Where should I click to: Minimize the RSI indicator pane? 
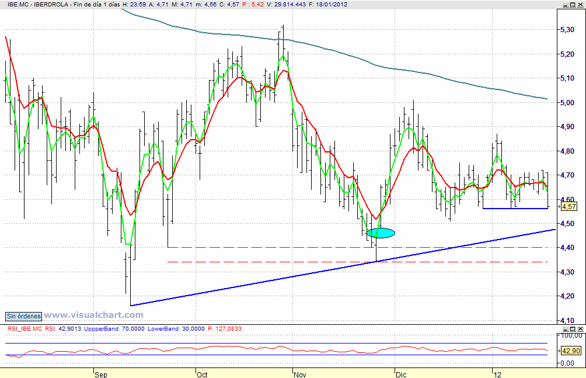pyautogui.click(x=566, y=329)
